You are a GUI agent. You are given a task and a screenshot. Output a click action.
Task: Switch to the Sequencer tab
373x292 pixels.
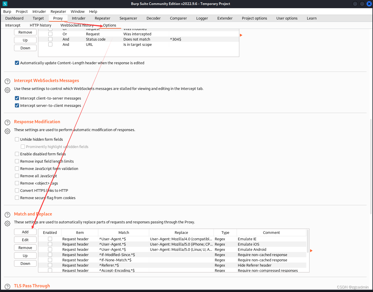pos(128,18)
